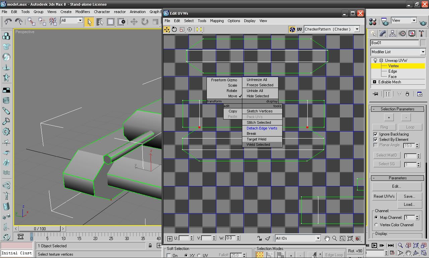
Task: Click the Redo arrow in main toolbar
Action: [x=19, y=21]
